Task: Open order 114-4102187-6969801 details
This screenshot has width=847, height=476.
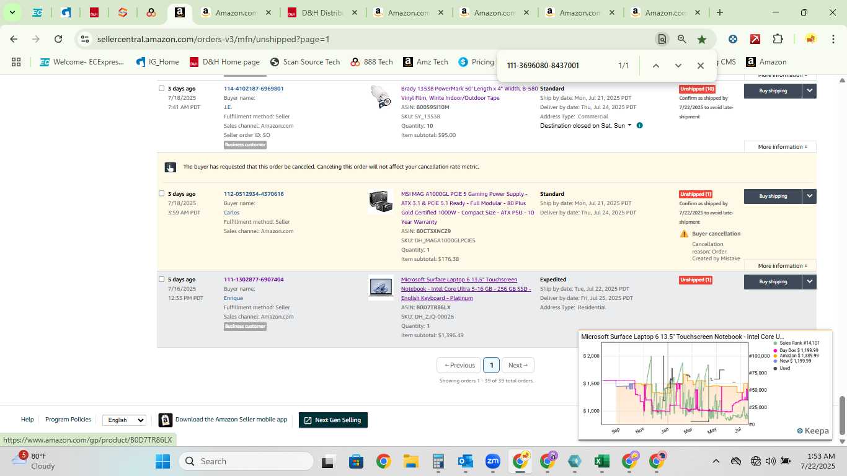Action: pyautogui.click(x=254, y=89)
